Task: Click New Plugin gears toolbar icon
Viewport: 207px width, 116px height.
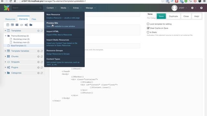Action: pyautogui.click(x=26, y=25)
